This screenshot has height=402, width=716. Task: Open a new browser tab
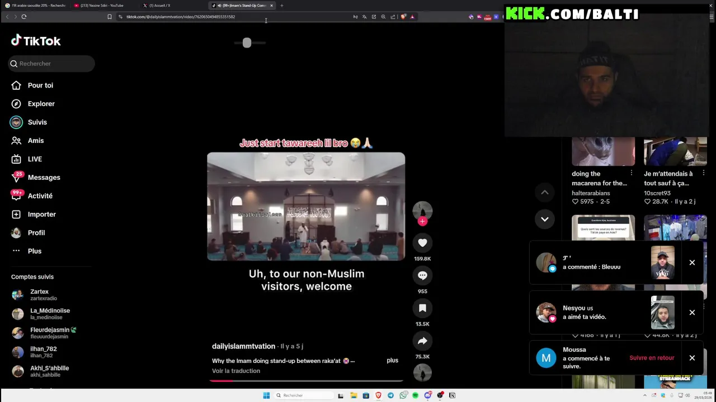[281, 6]
